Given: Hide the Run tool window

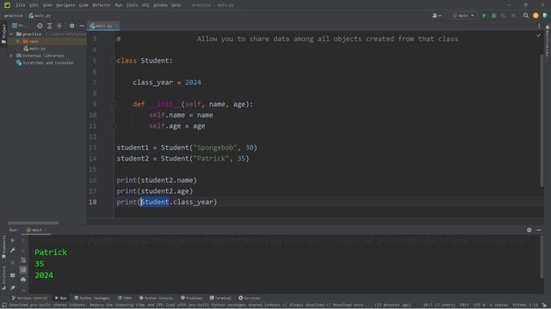Looking at the screenshot, I should 539,230.
